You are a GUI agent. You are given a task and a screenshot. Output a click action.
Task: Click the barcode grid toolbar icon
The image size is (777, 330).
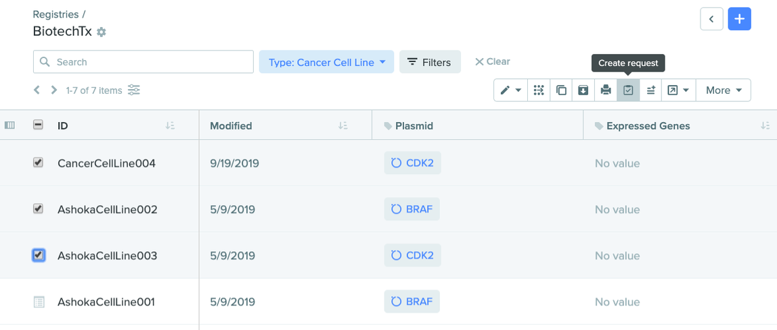[x=539, y=90]
